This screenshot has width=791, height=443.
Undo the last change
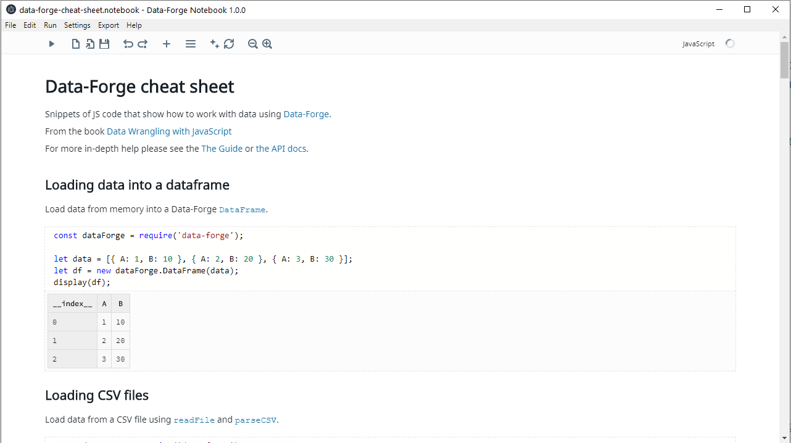(128, 44)
